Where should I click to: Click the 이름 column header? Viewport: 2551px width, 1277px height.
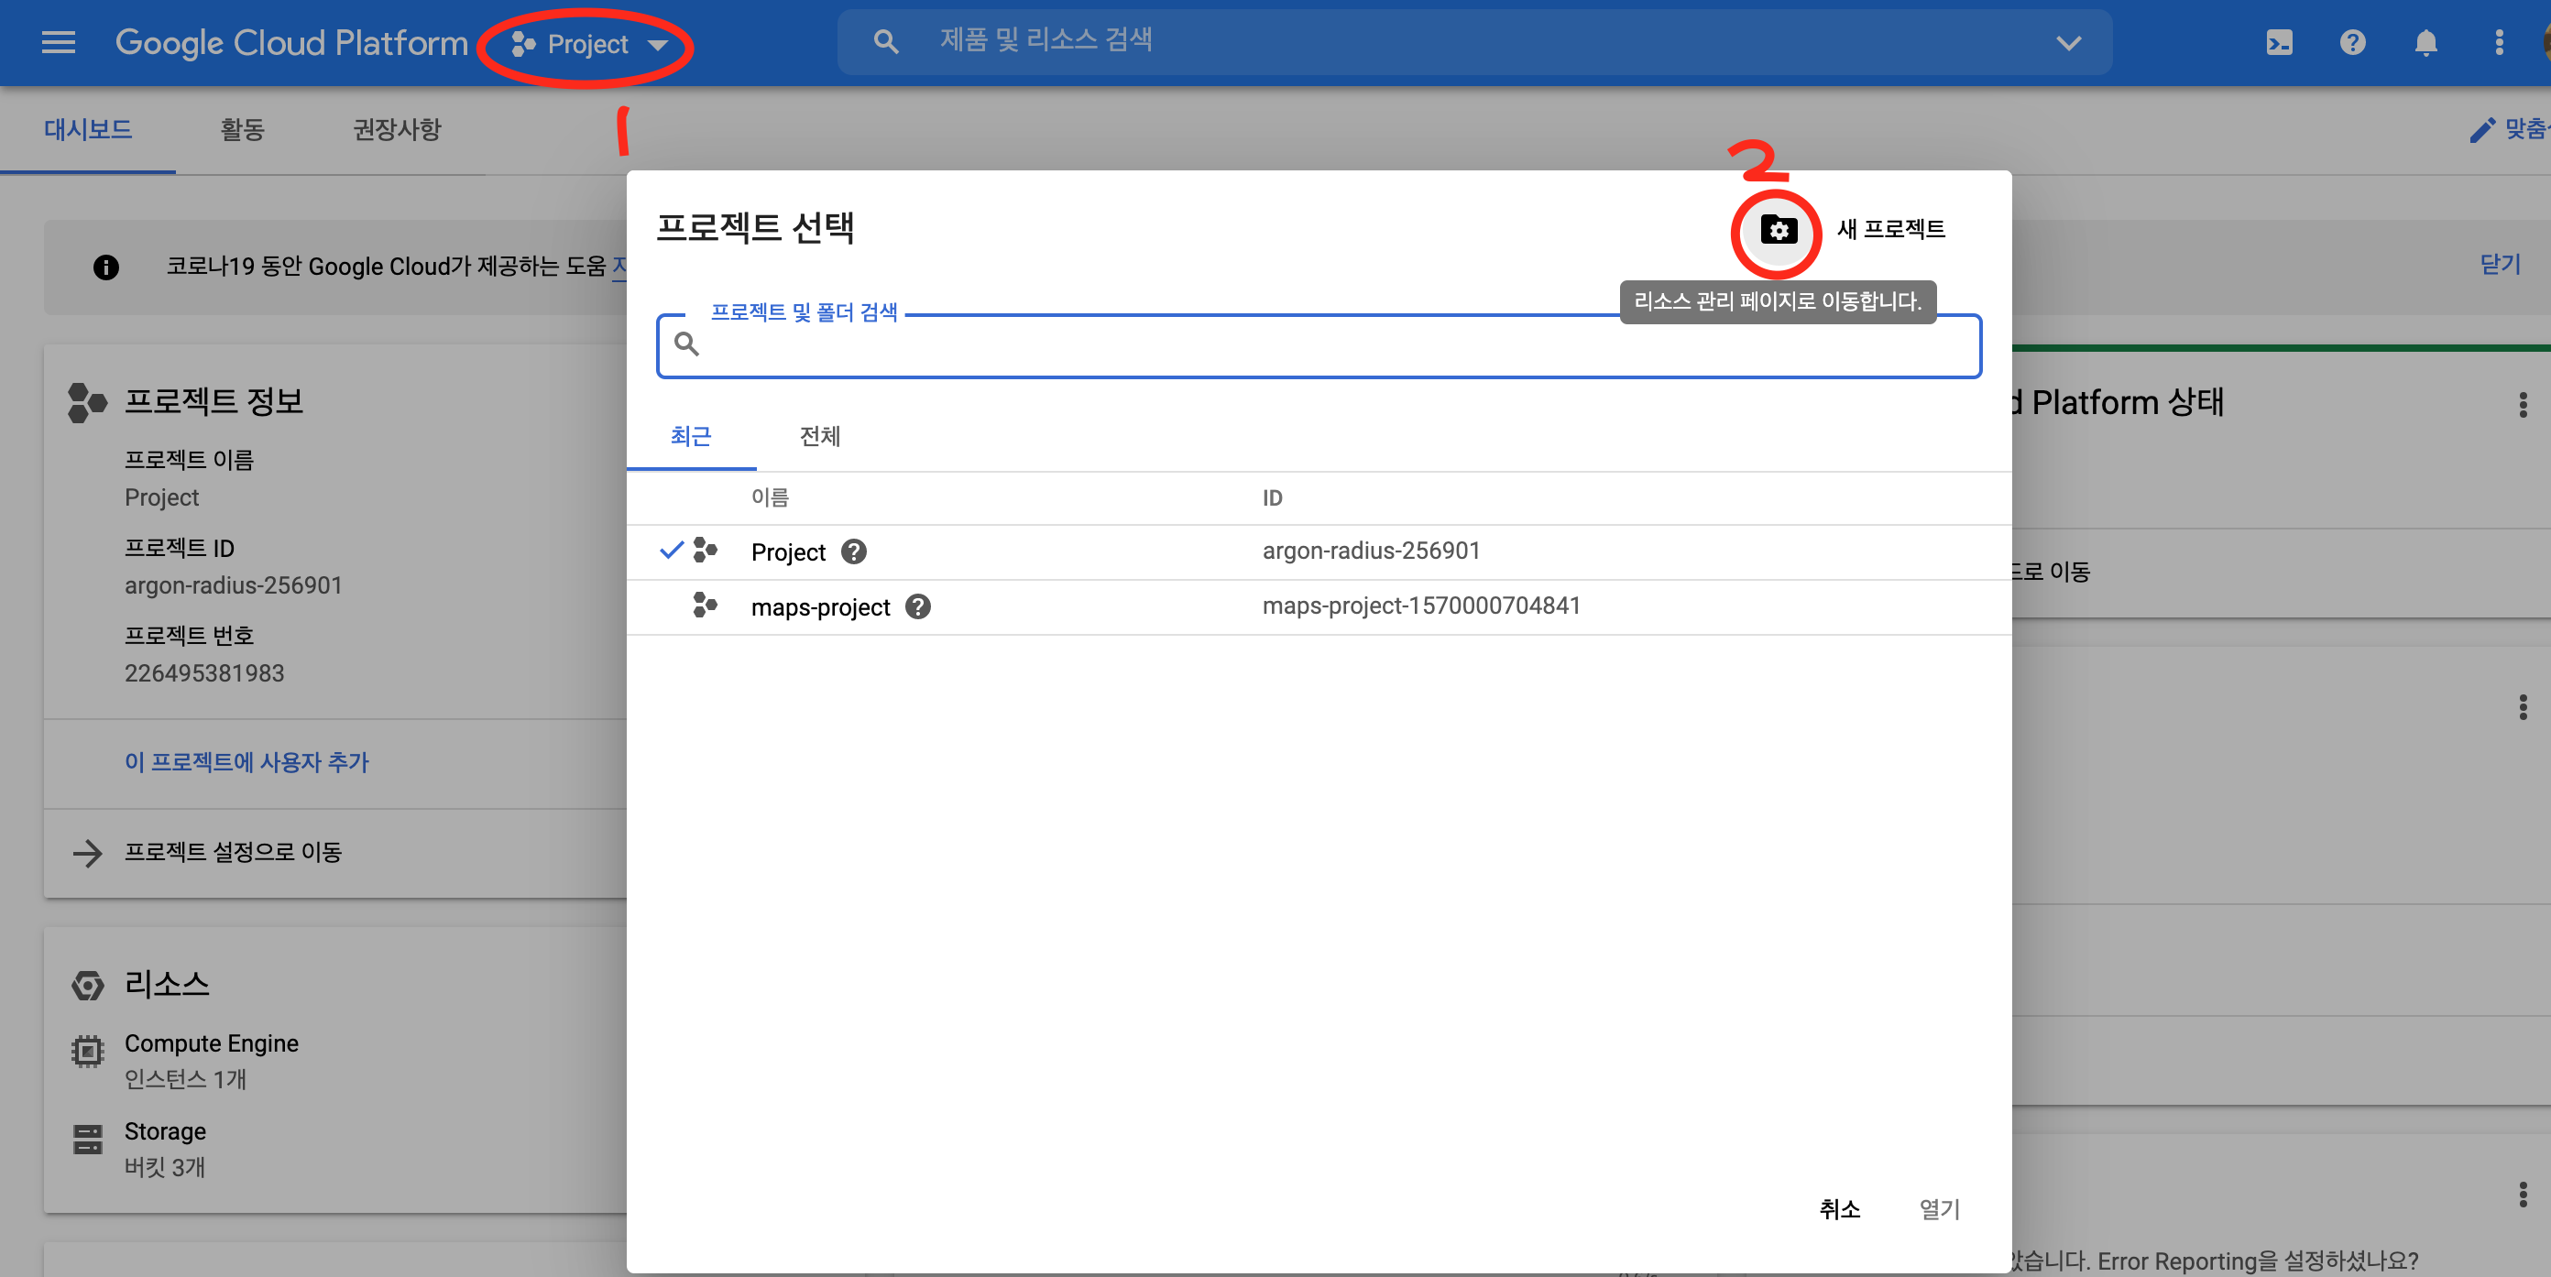pos(770,498)
